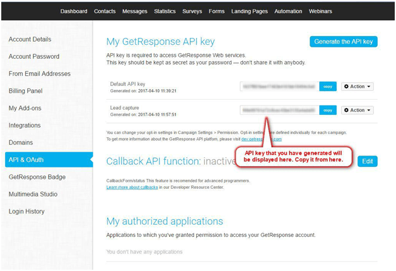The width and height of the screenshot is (396, 271).
Task: Click gear icon in Default API key Action
Action: (346, 87)
